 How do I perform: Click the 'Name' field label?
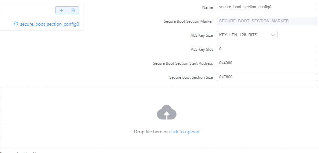coord(208,7)
